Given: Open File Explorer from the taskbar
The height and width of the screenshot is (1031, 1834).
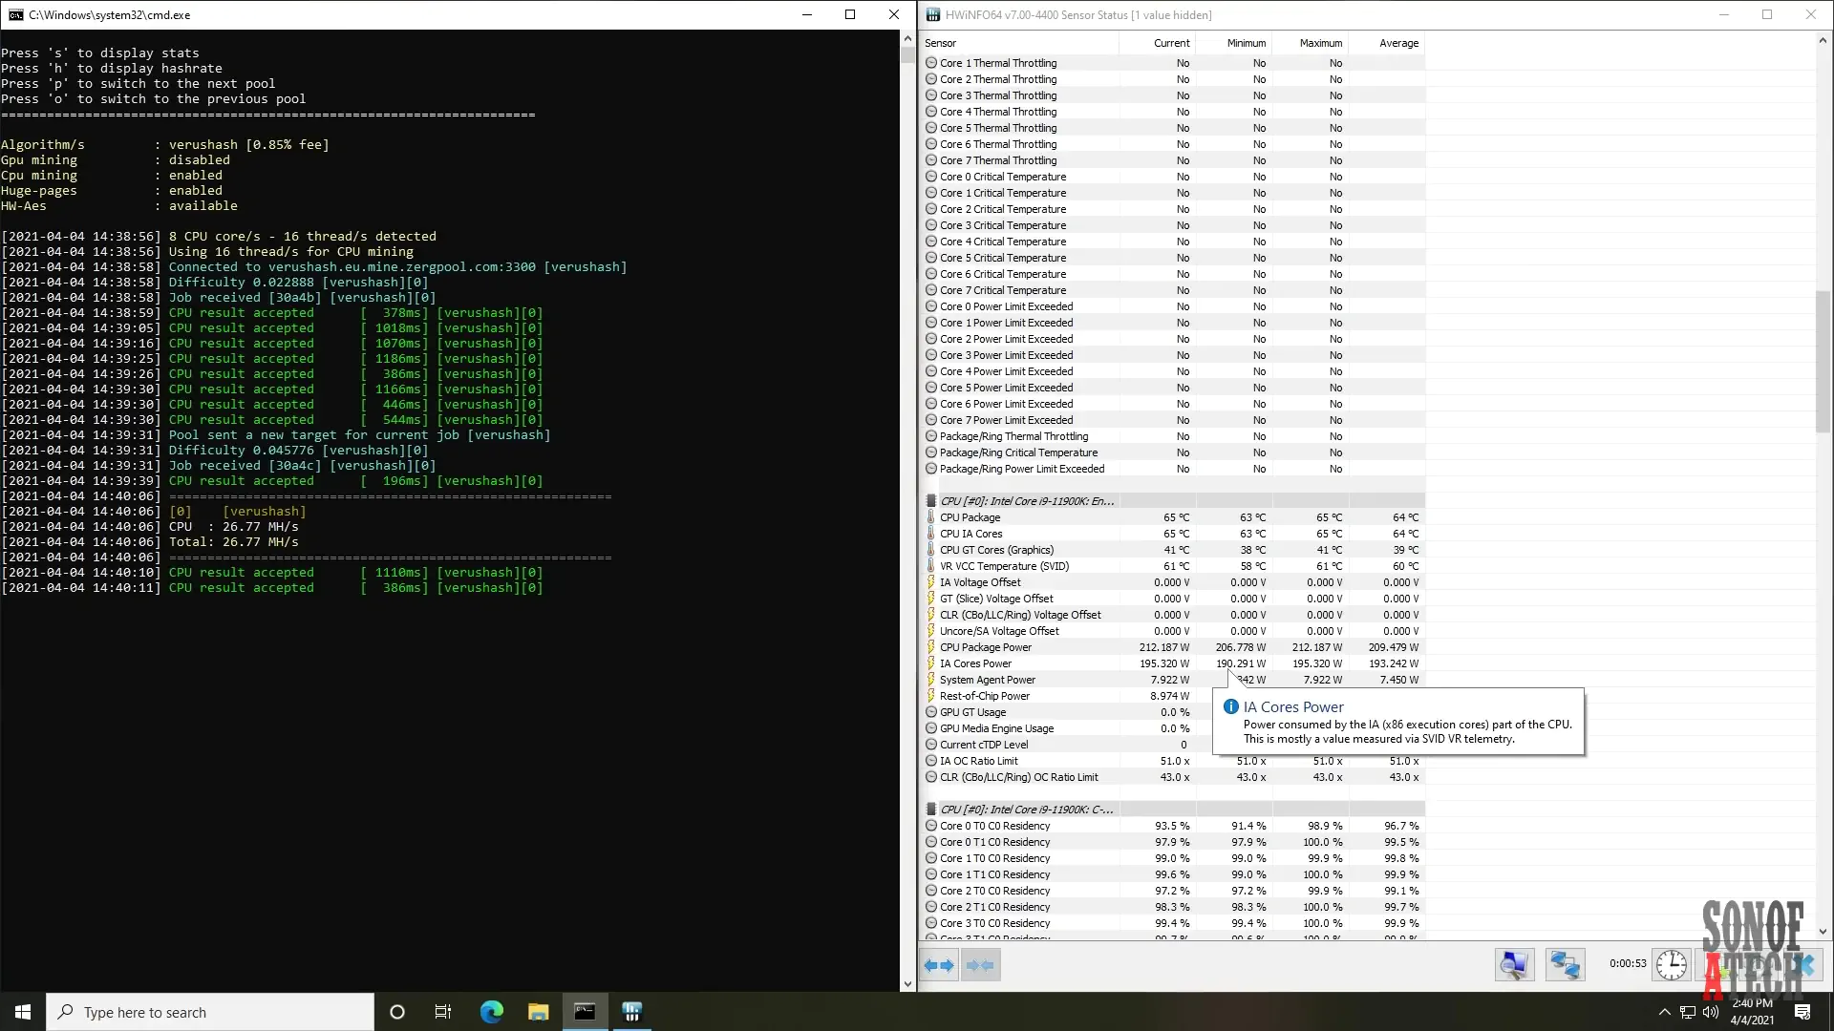Looking at the screenshot, I should coord(538,1012).
